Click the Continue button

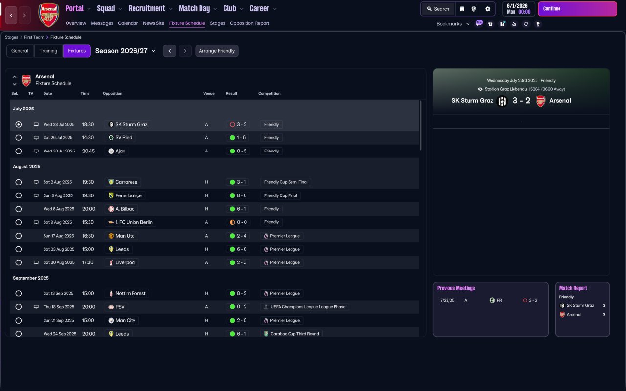pos(578,9)
